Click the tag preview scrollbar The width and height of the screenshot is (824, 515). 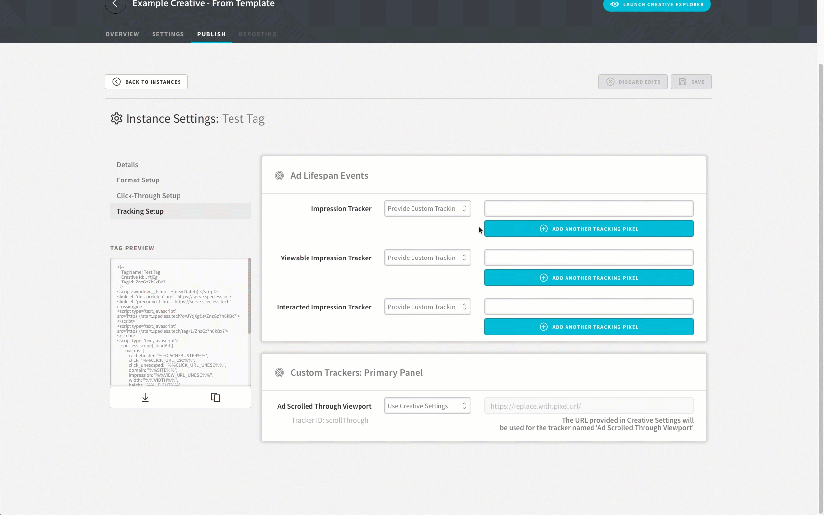click(249, 297)
